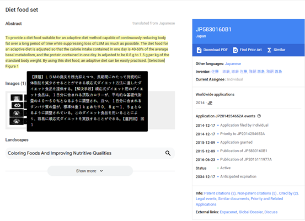Click the magnifier icon in Landscapes field

pyautogui.click(x=168, y=153)
